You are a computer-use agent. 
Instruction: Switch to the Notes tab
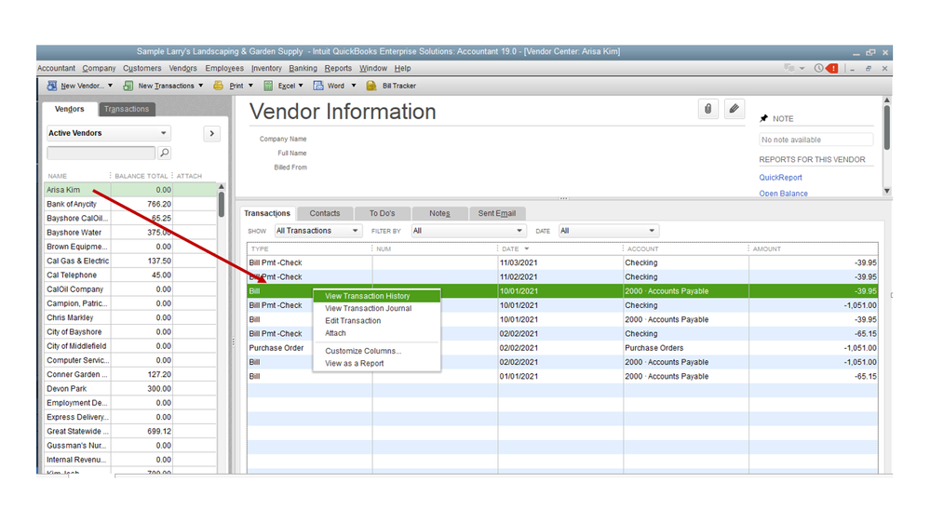[x=439, y=213]
